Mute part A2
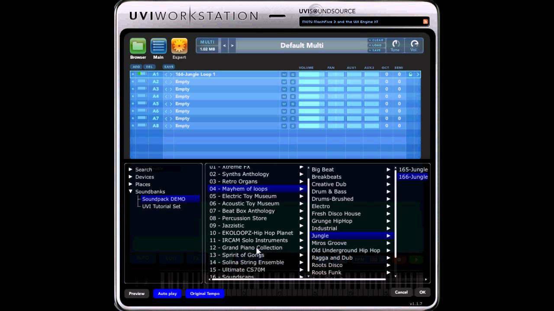 [284, 82]
